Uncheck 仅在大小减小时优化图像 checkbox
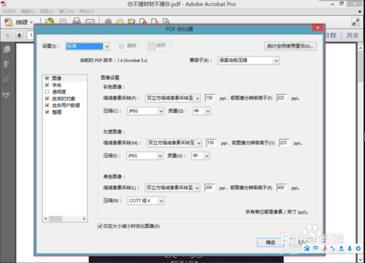This screenshot has width=365, height=263. (100, 226)
